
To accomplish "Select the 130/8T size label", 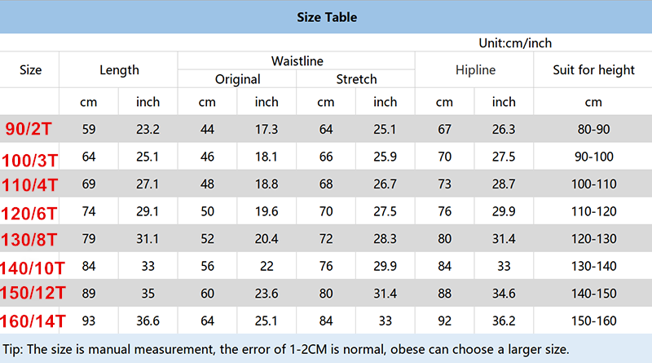I will tap(30, 241).
